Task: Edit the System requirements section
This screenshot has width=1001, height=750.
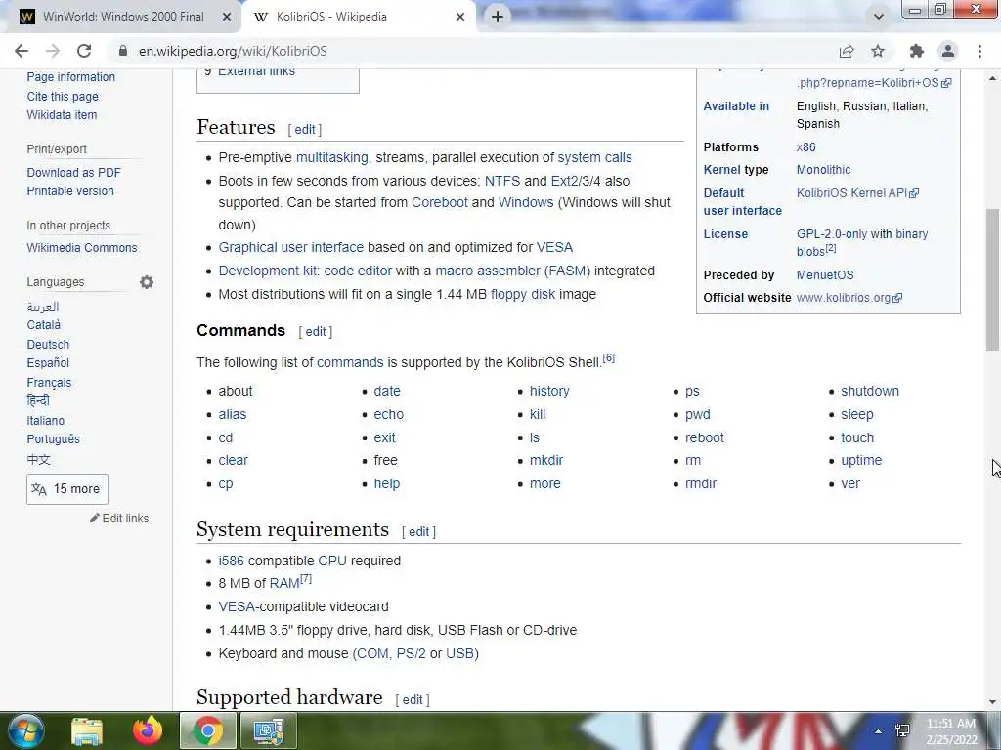Action: click(x=418, y=532)
